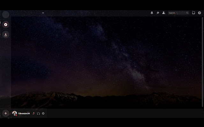Click the 12brendon34 user avatar
Screen dimensions: 204x127
15,113
